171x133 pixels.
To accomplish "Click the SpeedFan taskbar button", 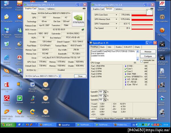I will (x=66, y=125).
